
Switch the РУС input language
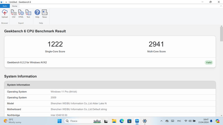point(179,121)
